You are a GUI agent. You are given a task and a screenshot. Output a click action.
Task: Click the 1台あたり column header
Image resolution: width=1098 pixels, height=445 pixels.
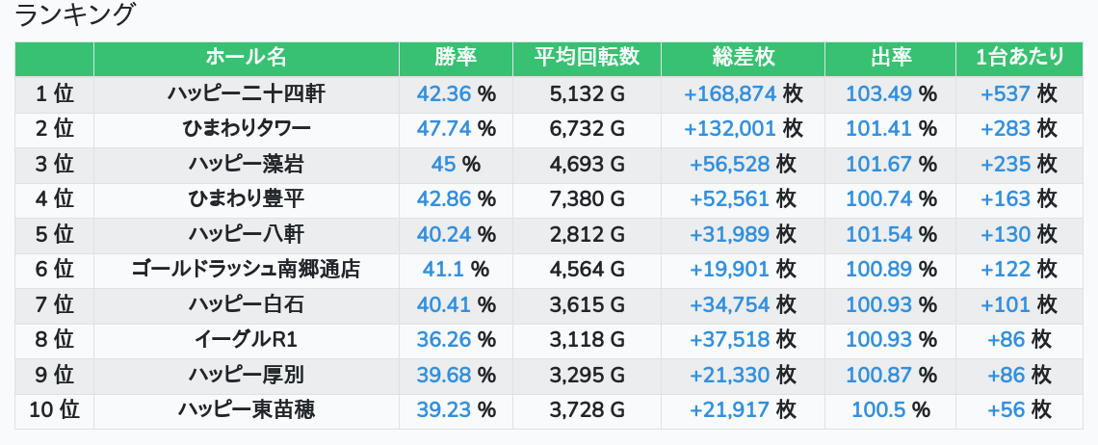(1020, 58)
